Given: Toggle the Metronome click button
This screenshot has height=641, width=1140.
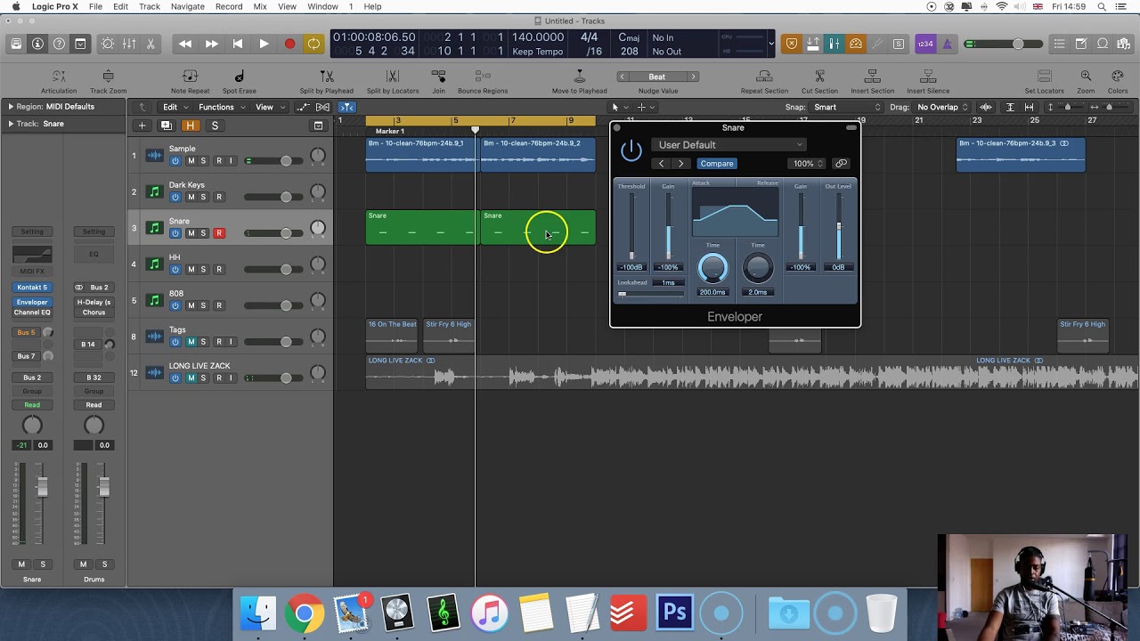Looking at the screenshot, I should pyautogui.click(x=946, y=44).
